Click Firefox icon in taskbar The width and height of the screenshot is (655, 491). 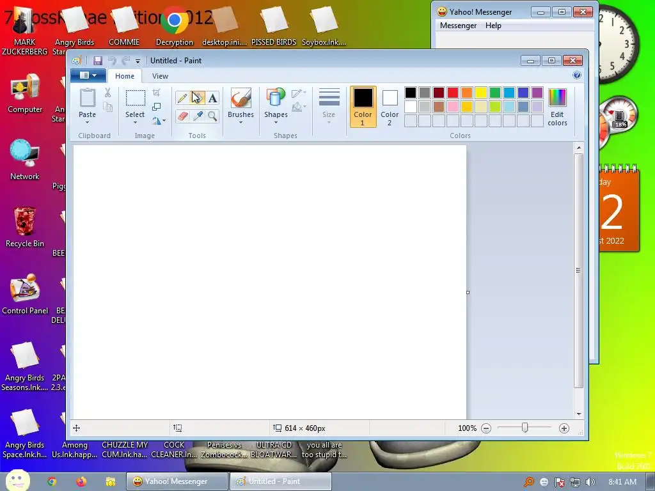click(x=81, y=481)
